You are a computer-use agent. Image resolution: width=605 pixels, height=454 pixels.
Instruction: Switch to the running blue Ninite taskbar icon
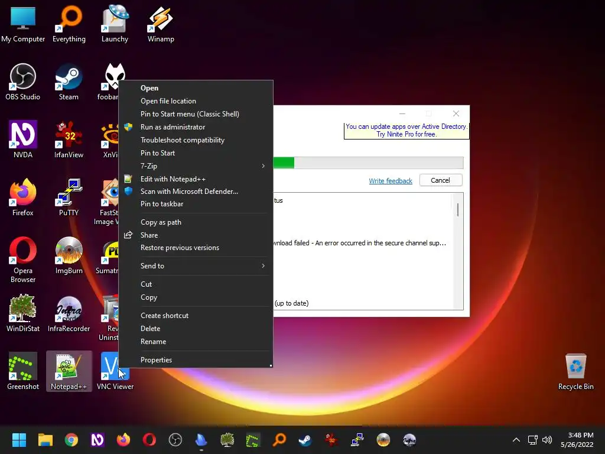201,440
